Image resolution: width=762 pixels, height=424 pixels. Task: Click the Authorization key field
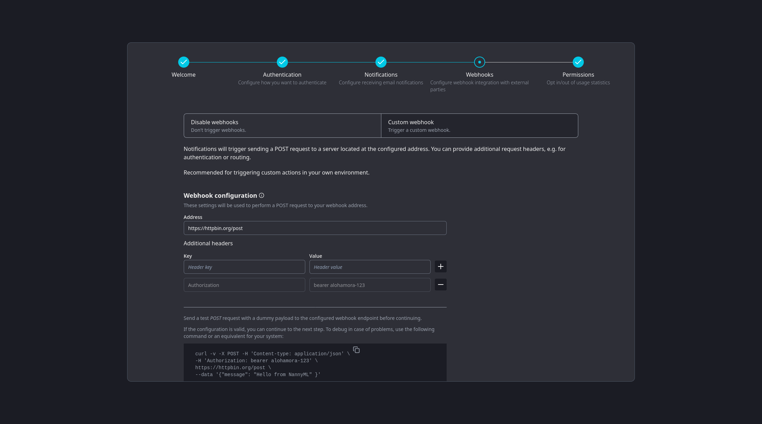pos(244,285)
